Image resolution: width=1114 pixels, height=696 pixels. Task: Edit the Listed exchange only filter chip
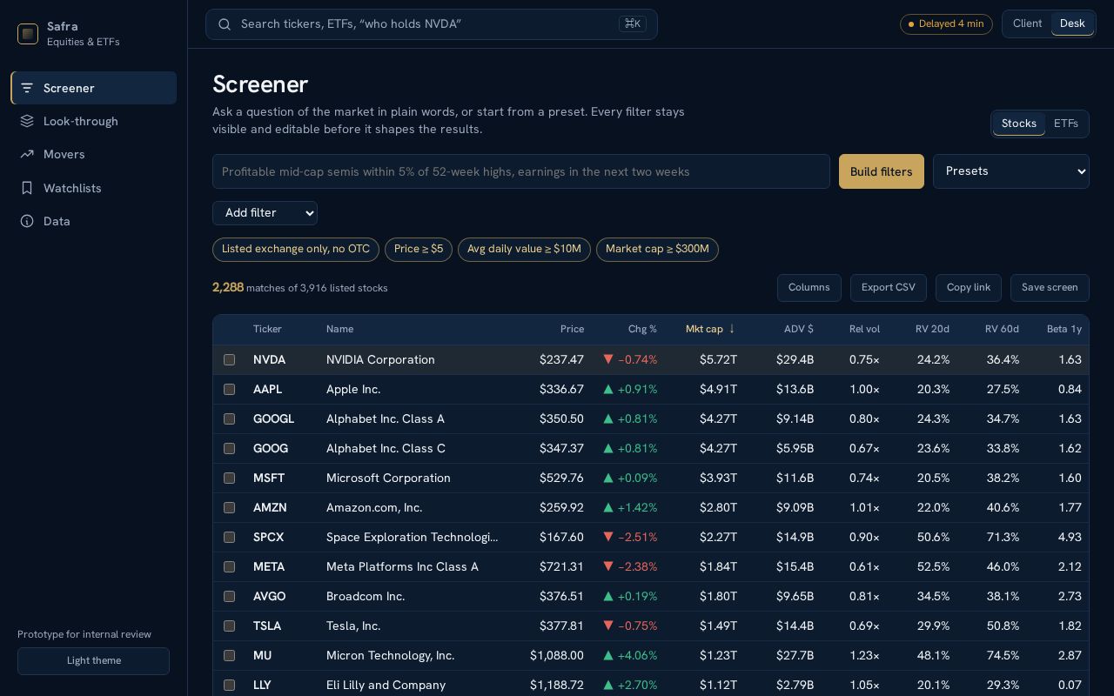(296, 250)
